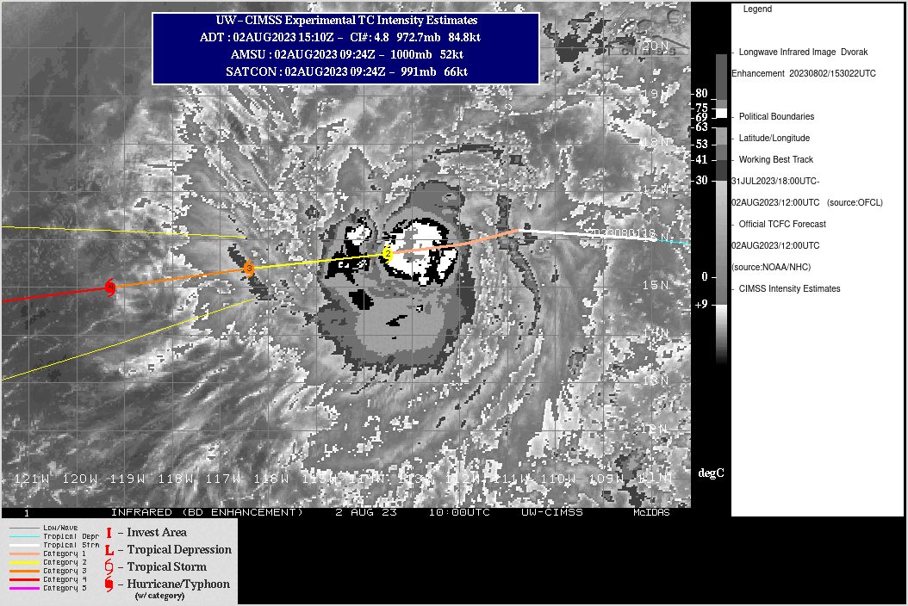Click the ADT intensity estimate line

345,38
